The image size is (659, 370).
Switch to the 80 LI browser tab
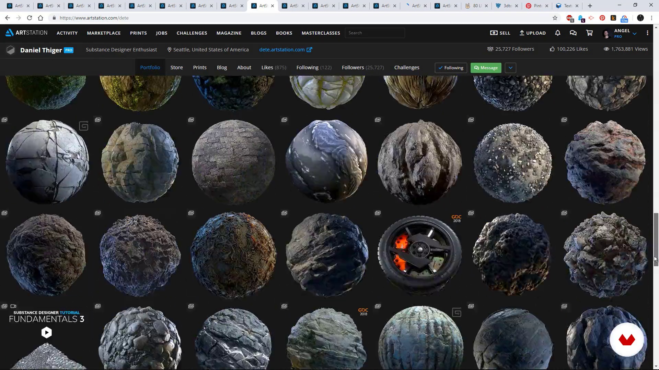tap(477, 6)
